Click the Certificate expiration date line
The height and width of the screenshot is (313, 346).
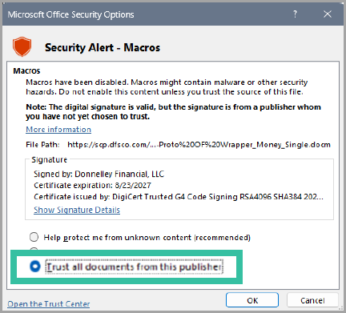point(92,186)
